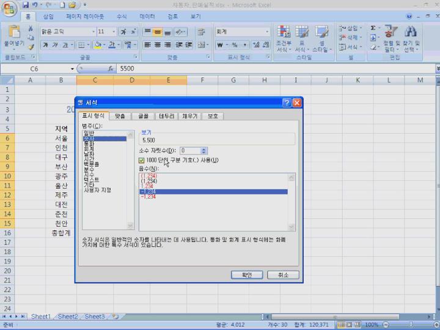Image resolution: width=440 pixels, height=330 pixels.
Task: Open Sort & Filter (정렬 및 필터) menu
Action: [392, 38]
